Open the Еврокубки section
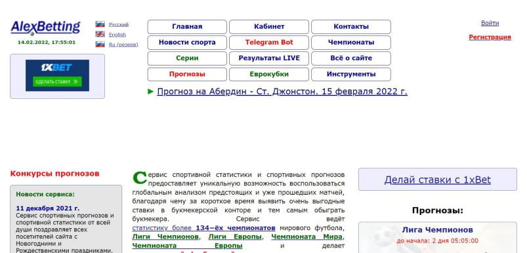Screen dimensions: 527x253 tap(269, 75)
